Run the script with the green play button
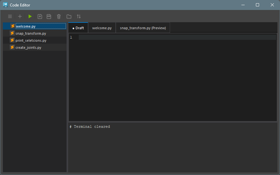The image size is (280, 175). 30,16
